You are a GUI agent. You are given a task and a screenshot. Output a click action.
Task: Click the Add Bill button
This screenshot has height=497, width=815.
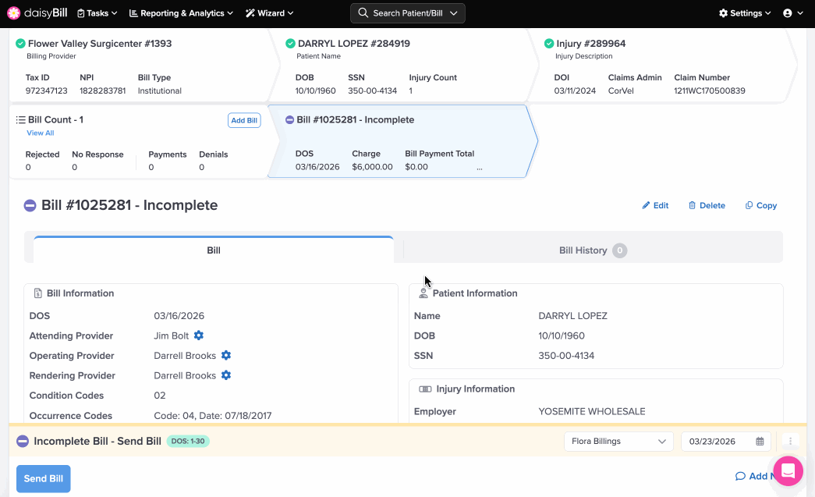[x=244, y=120]
